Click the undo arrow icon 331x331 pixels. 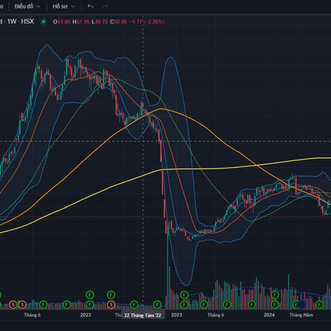click(x=90, y=7)
